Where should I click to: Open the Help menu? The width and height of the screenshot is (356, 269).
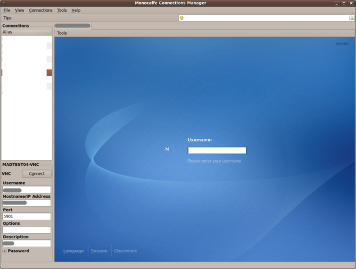tap(76, 10)
